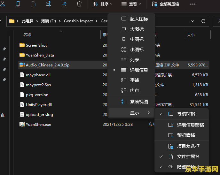Image resolution: width=220 pixels, height=175 pixels.
Task: Toggle 预览窗格 preview pane
Action: click(x=182, y=135)
